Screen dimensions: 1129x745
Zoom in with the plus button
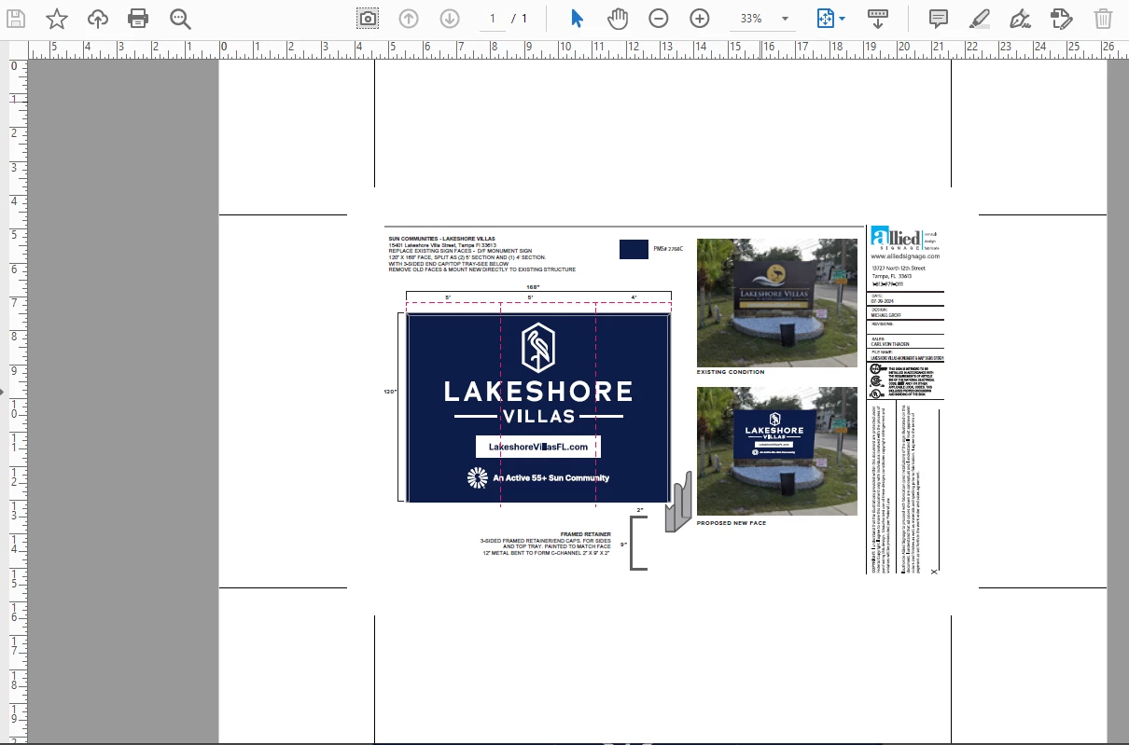pyautogui.click(x=700, y=19)
